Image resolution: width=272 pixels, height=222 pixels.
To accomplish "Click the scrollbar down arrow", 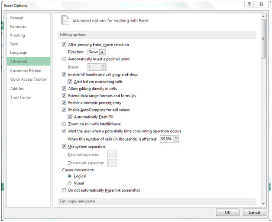I will pos(263,204).
